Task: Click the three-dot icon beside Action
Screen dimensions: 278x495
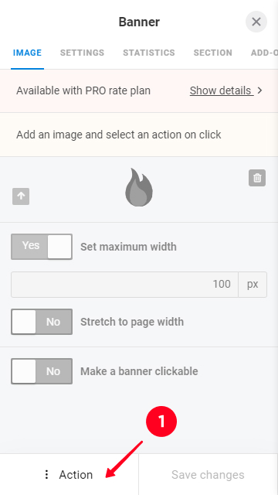Action: point(46,474)
